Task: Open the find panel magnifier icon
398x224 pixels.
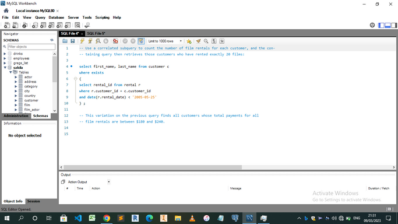Action: [206, 41]
